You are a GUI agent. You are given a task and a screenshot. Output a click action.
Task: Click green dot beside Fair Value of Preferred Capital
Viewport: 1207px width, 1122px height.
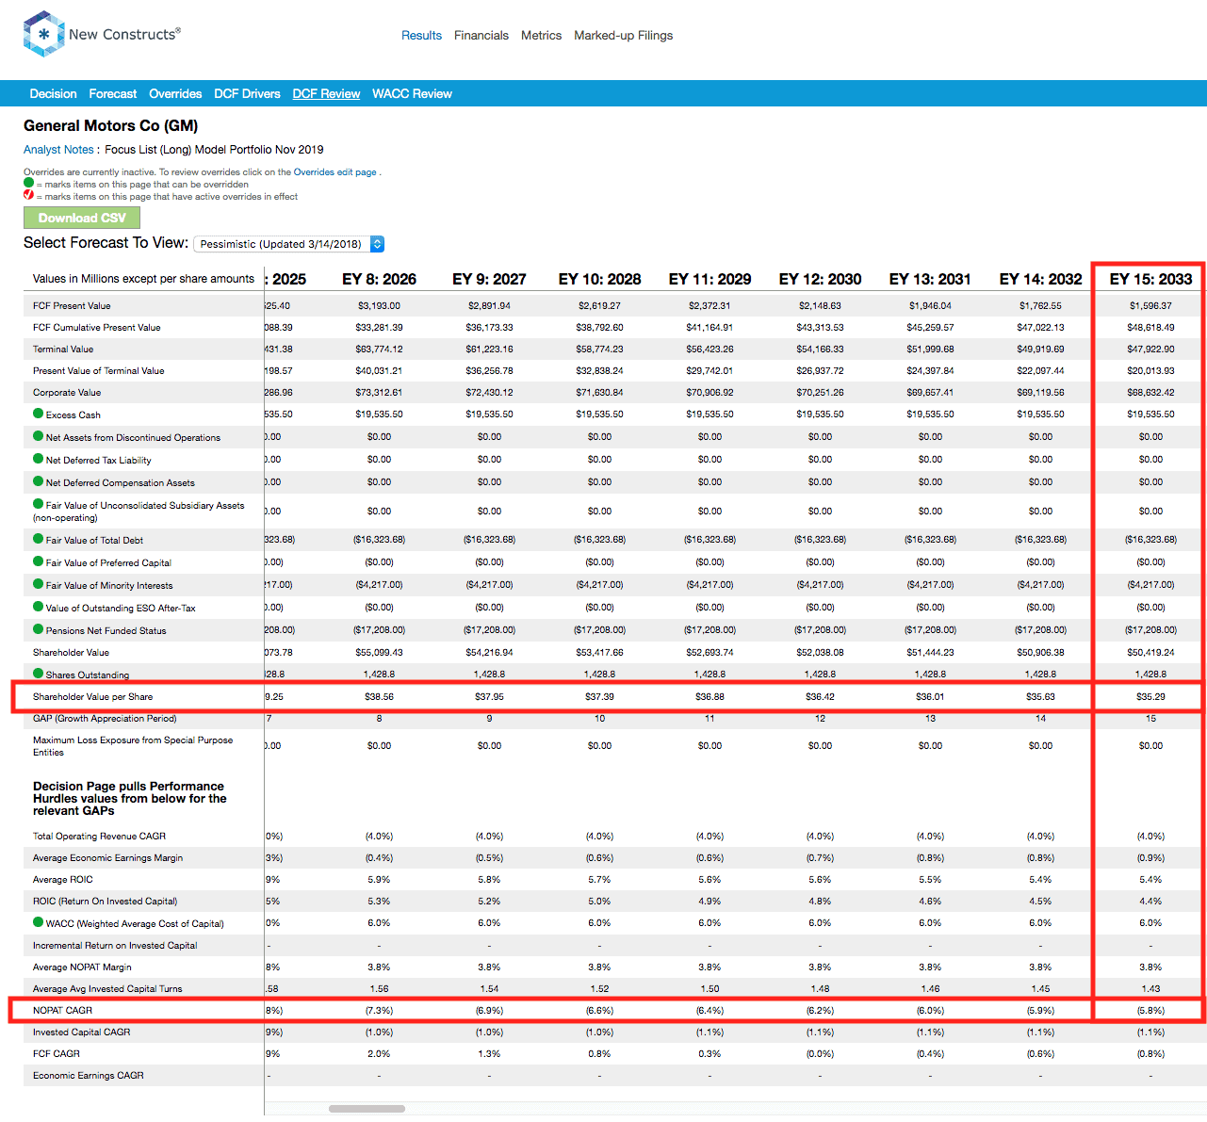tap(38, 561)
